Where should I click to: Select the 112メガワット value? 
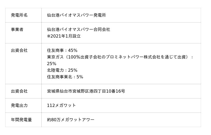(61, 106)
